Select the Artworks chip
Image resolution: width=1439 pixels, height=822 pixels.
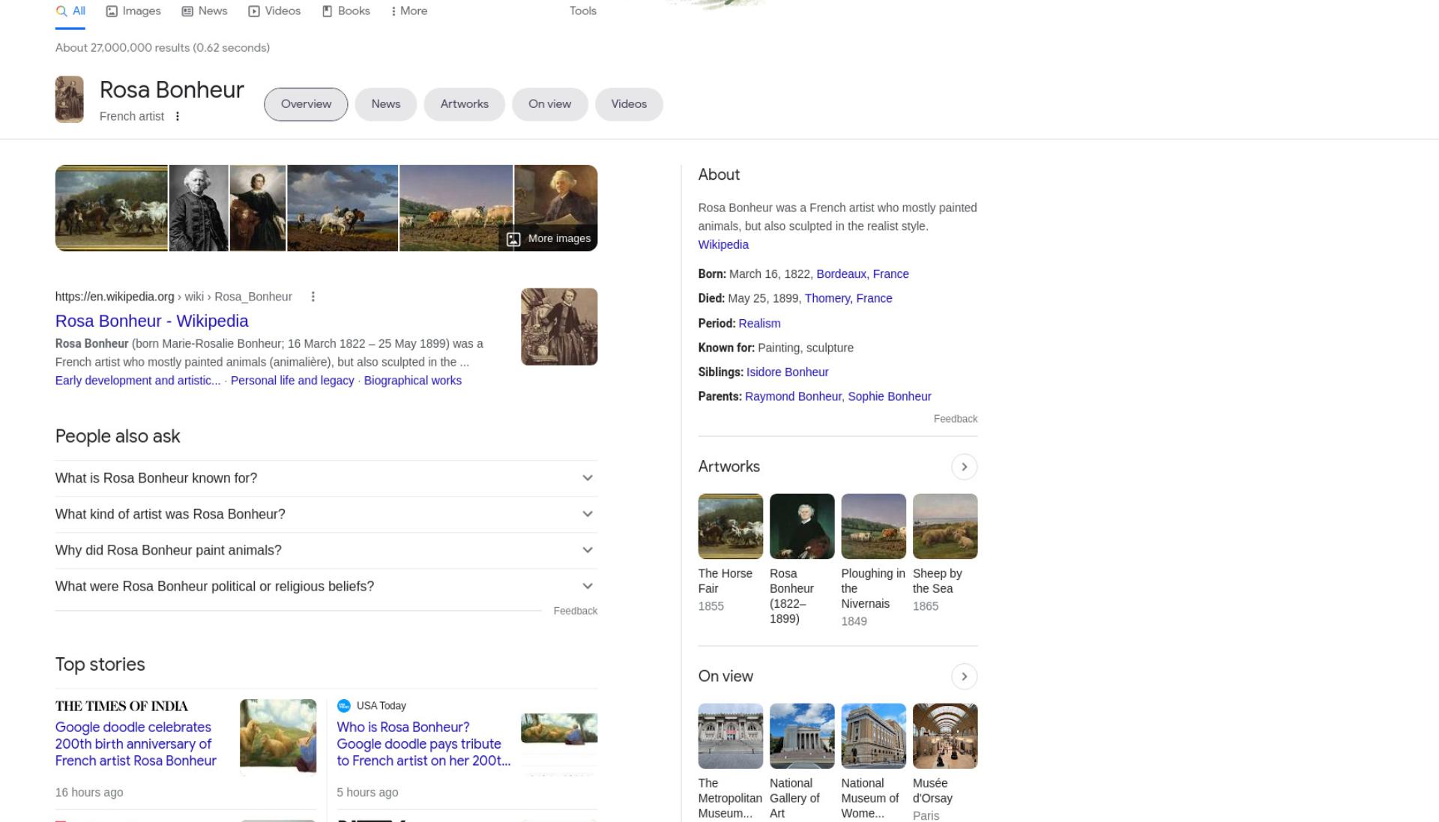click(x=465, y=104)
